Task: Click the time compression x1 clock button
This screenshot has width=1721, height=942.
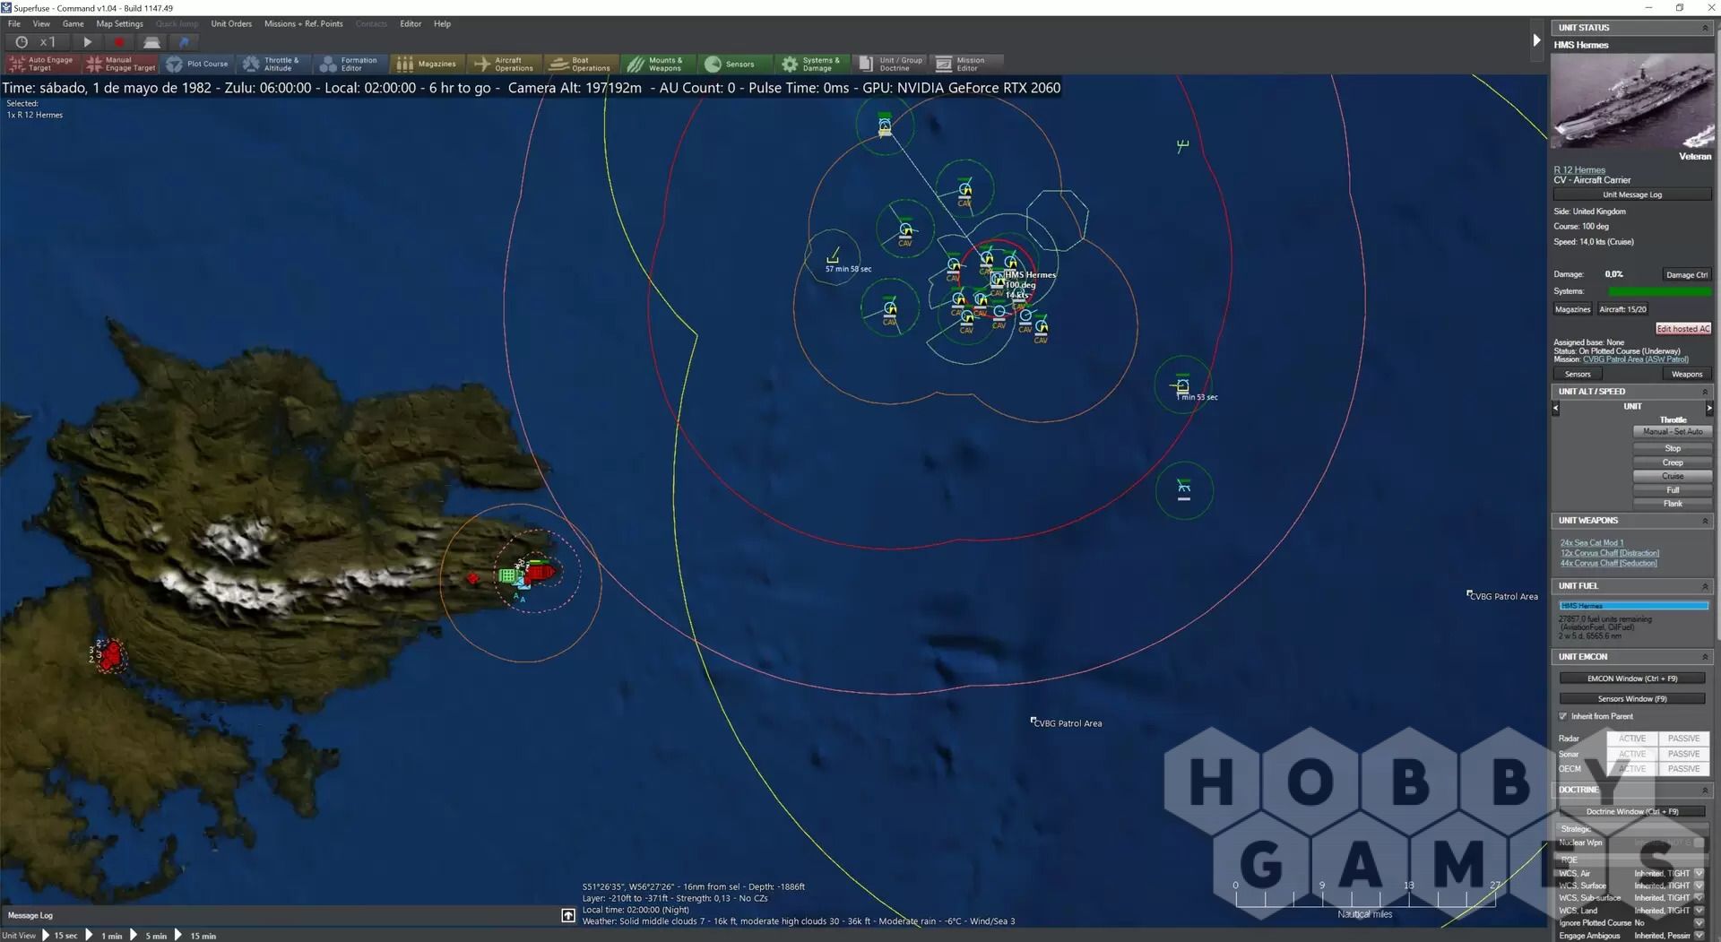Action: pos(38,41)
